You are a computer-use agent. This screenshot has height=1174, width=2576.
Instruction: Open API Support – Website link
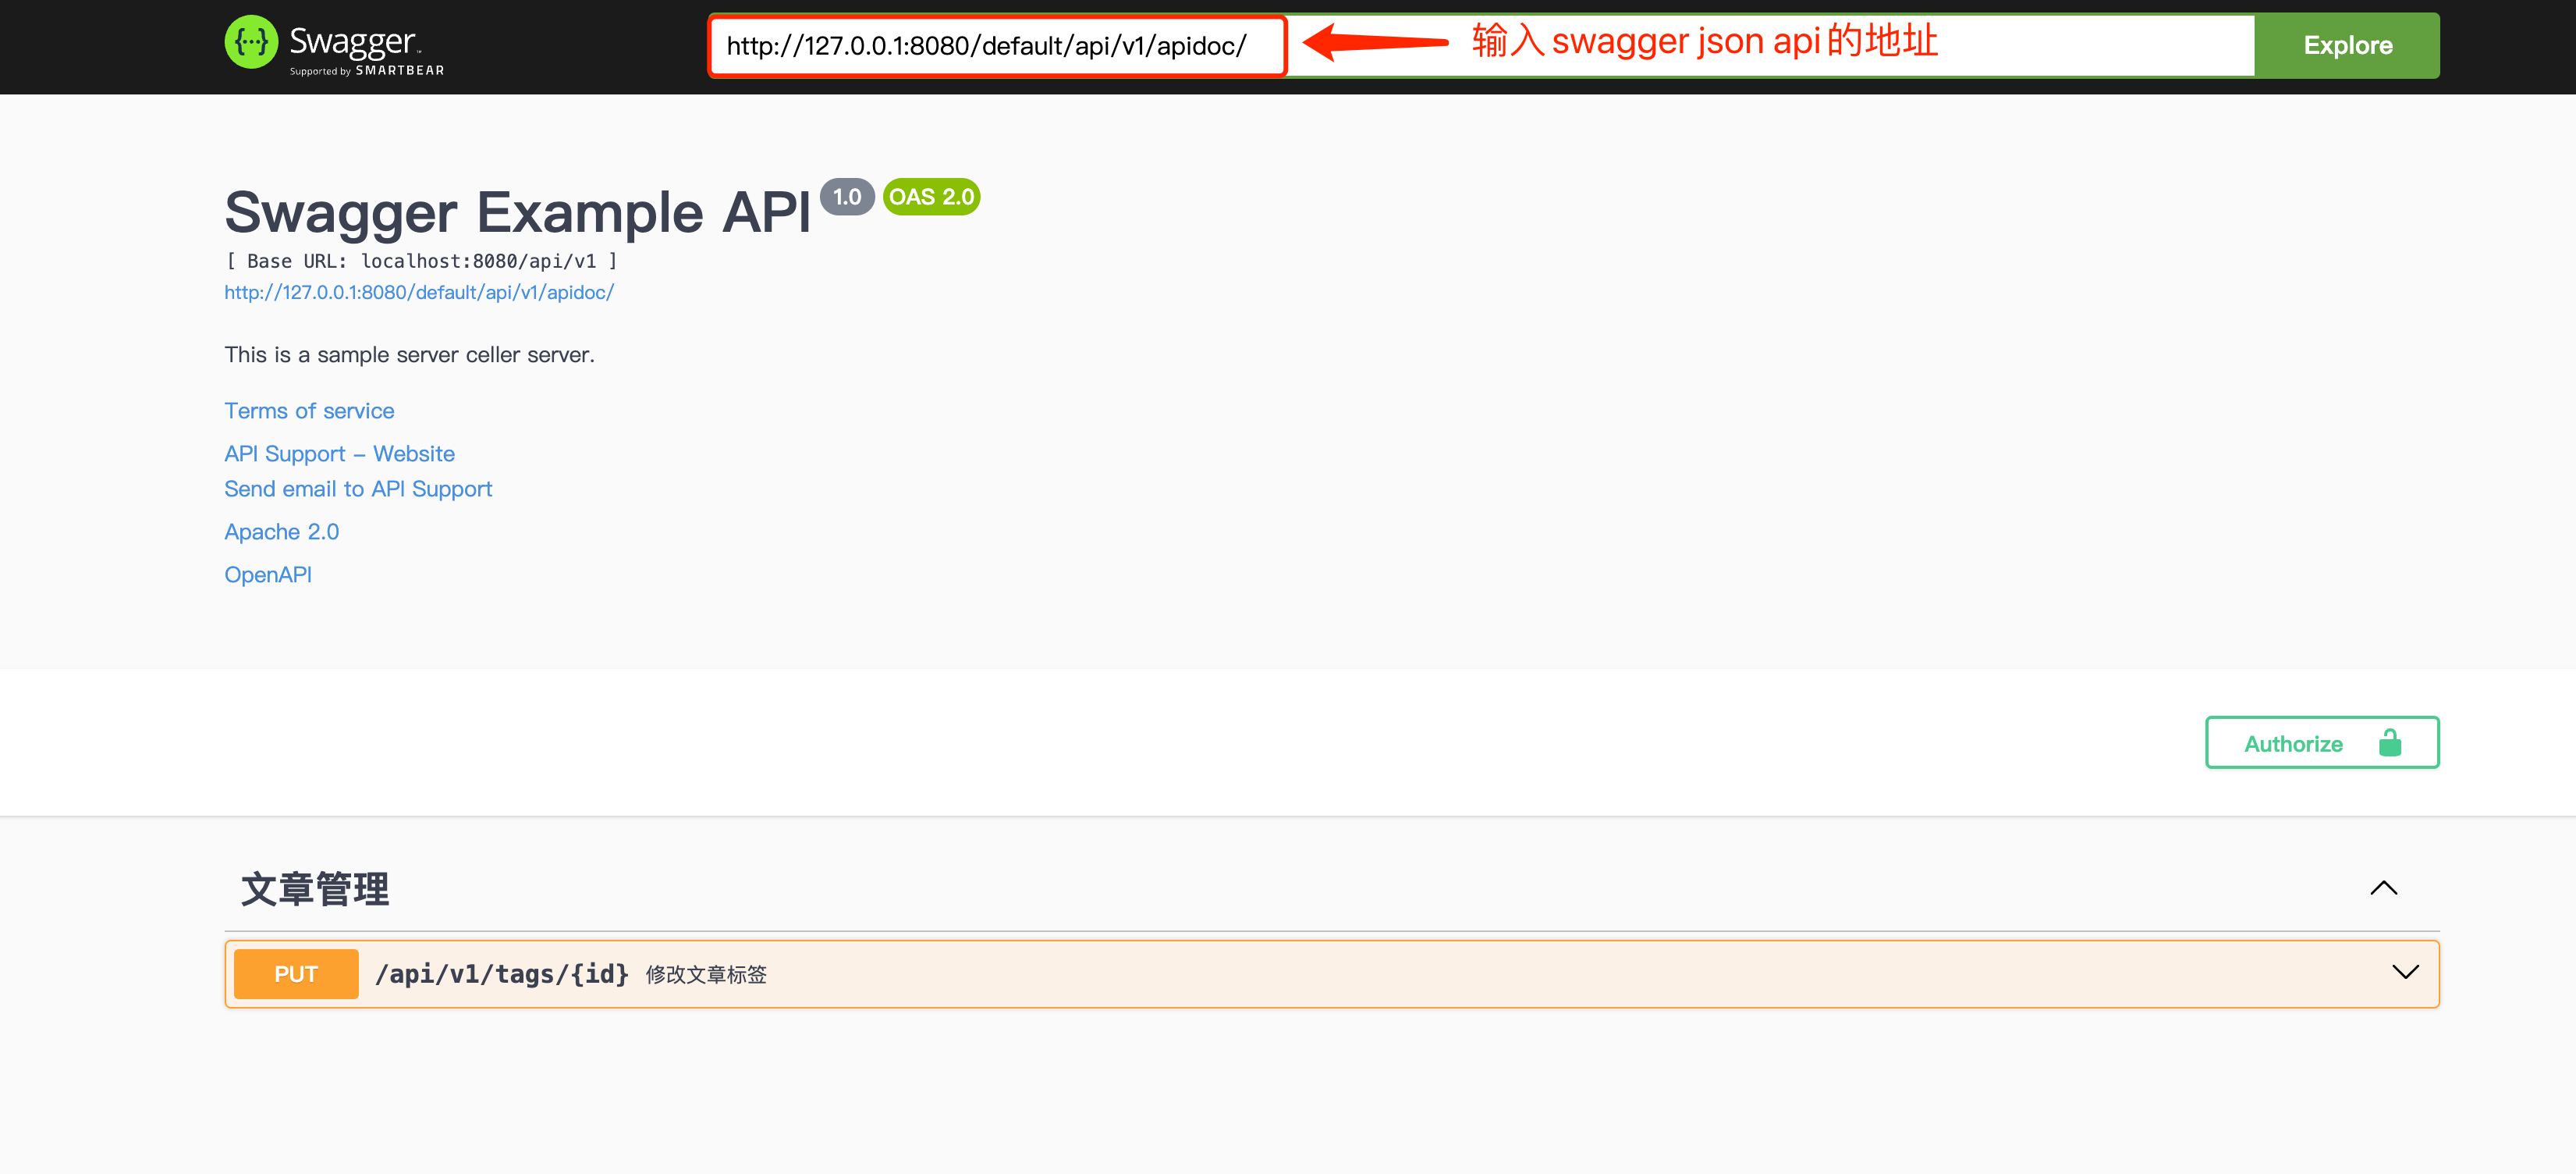tap(339, 454)
